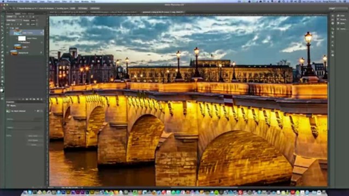The width and height of the screenshot is (349, 196).
Task: Open the Filter menu
Action: (x=64, y=1)
